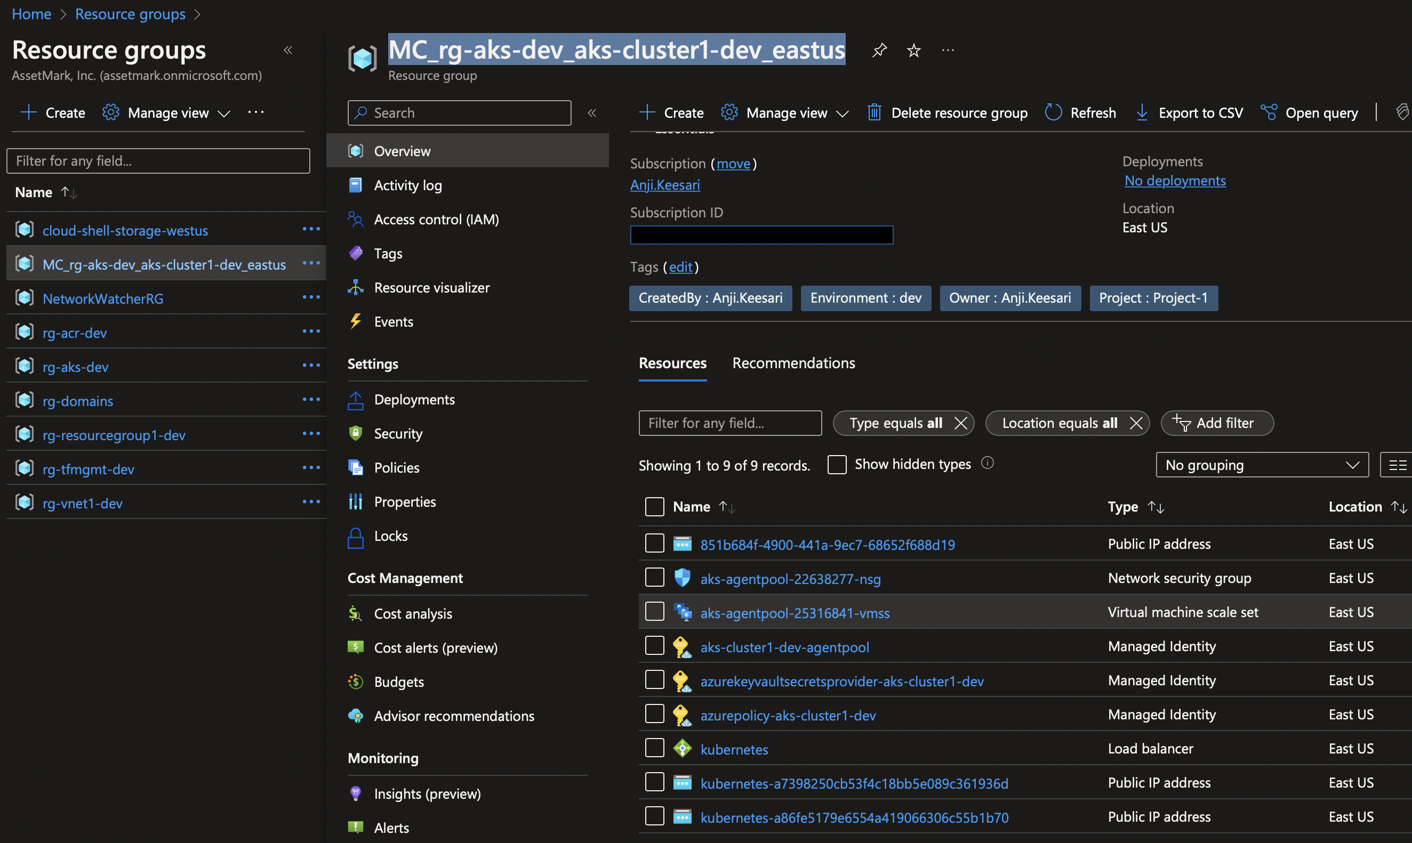Open the more options ellipsis beside the title

tap(948, 51)
